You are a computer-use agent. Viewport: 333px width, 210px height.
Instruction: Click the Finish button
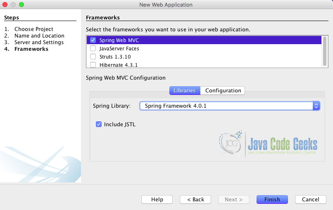coord(272,199)
